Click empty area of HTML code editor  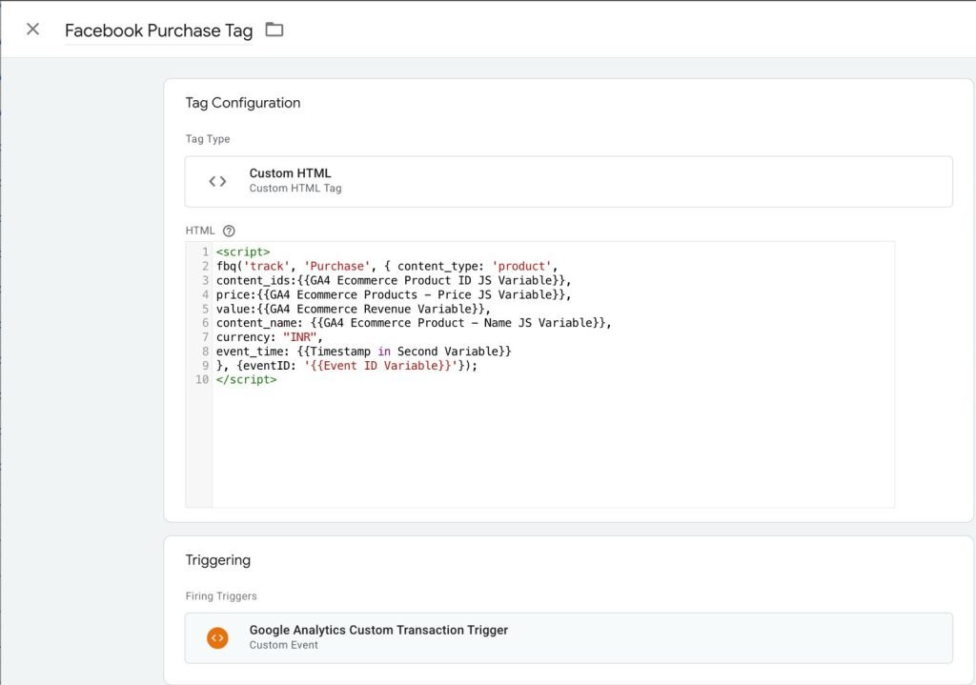(553, 447)
